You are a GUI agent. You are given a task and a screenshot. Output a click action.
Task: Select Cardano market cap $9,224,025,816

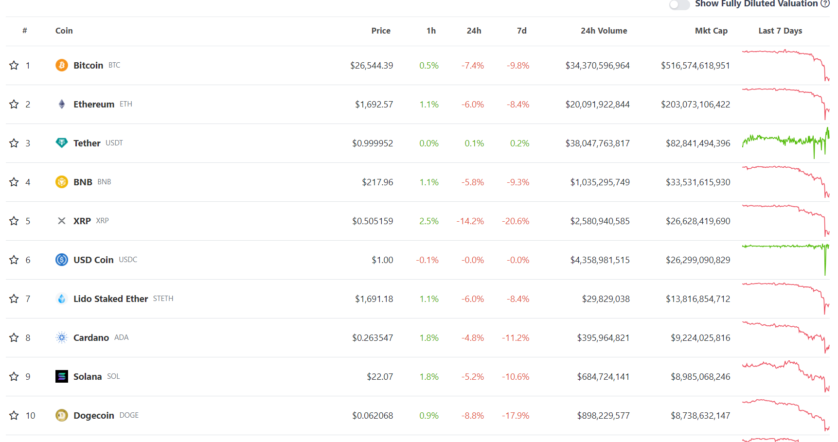point(700,338)
